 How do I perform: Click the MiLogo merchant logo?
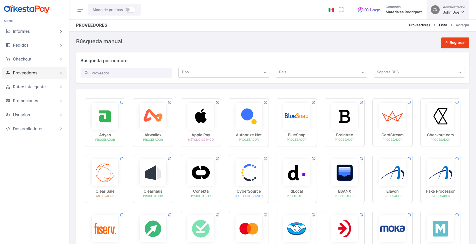(369, 10)
